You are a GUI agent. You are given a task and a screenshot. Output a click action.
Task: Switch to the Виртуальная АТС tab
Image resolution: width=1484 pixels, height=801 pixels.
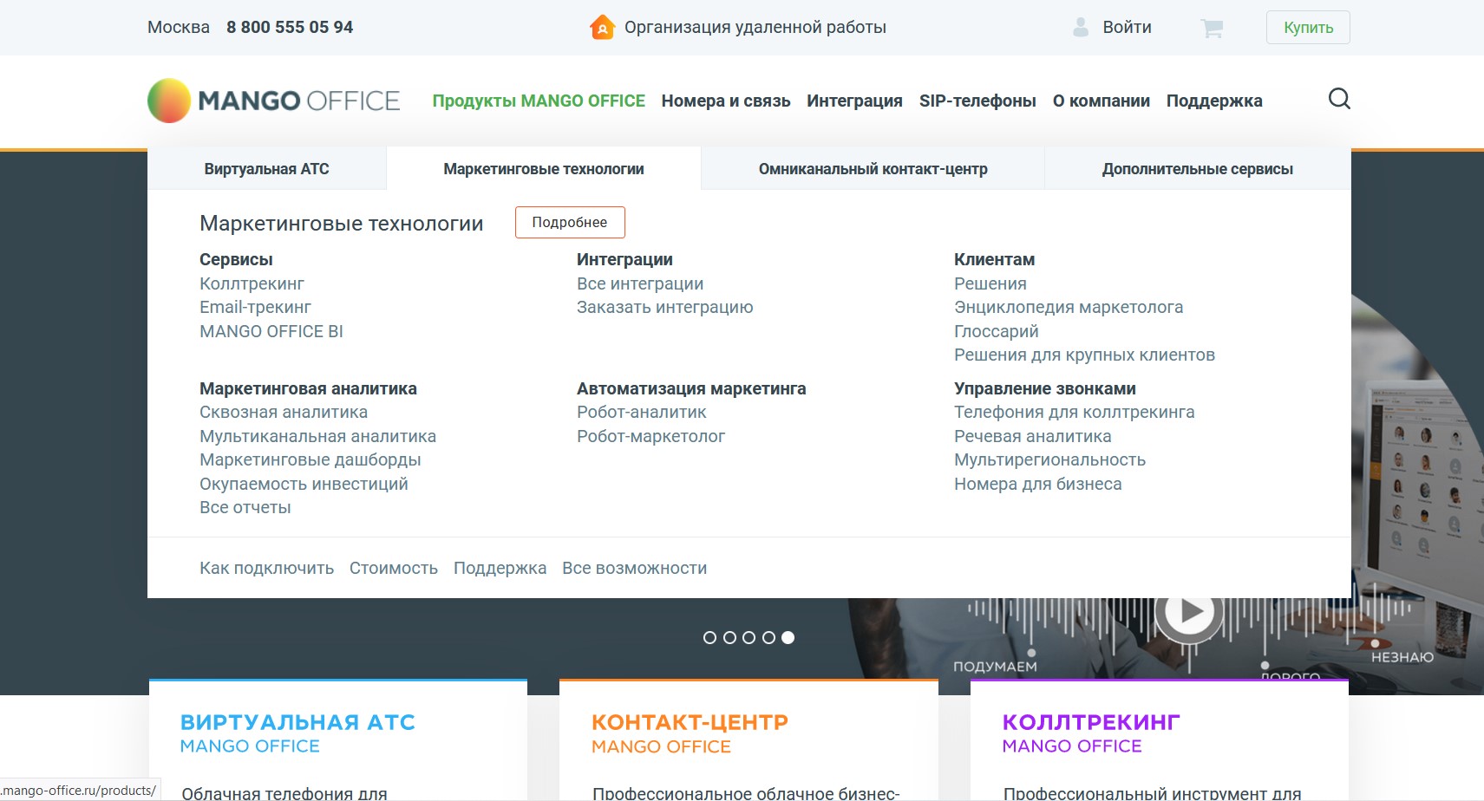[x=266, y=169]
